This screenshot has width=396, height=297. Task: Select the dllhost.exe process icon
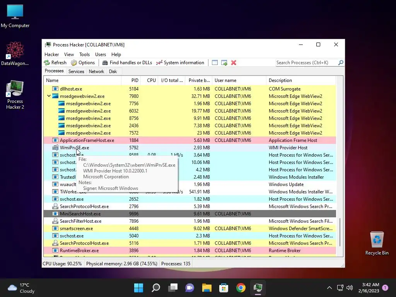coord(55,89)
